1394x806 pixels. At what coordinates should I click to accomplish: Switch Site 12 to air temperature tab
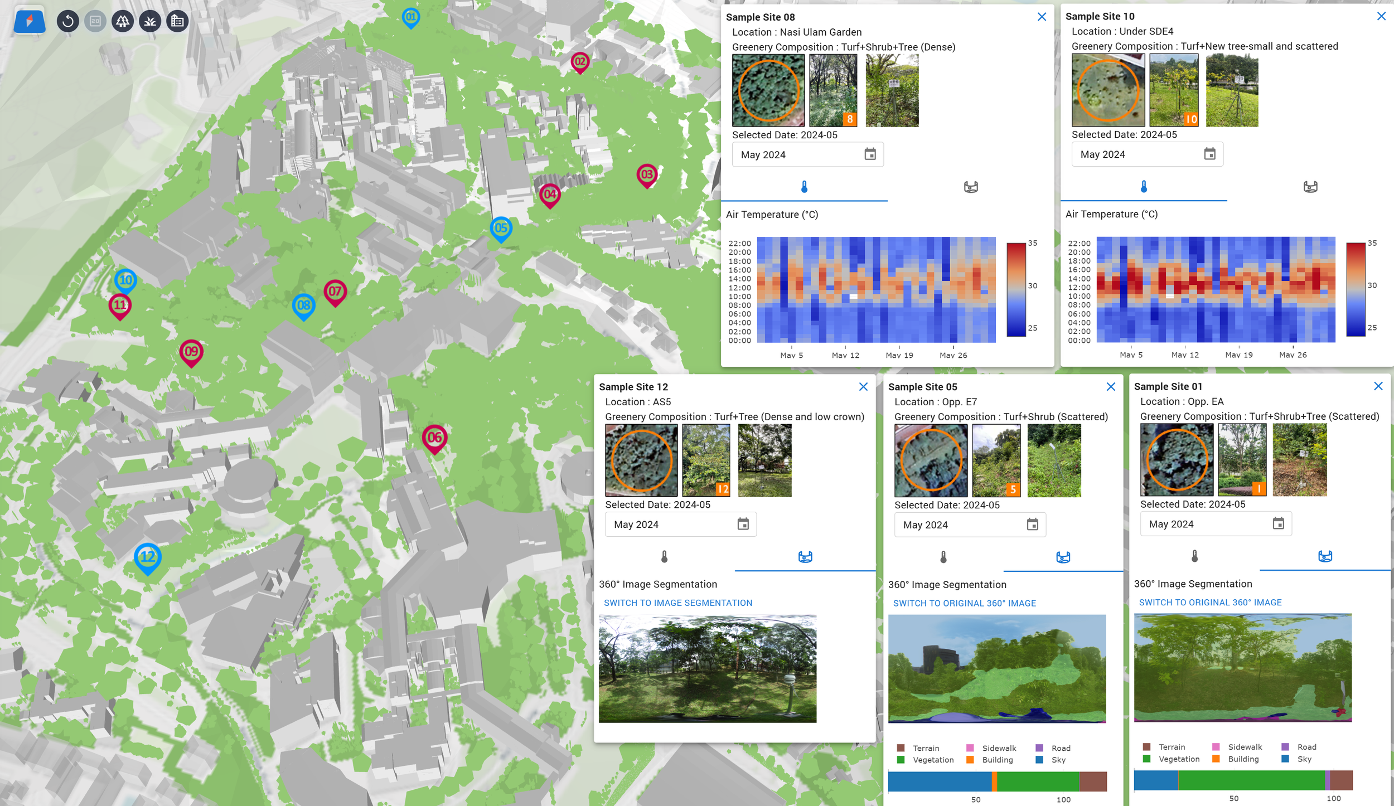pos(664,556)
